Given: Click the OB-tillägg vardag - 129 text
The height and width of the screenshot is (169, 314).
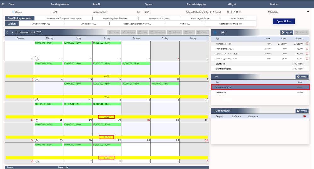Looking at the screenshot, I should 226,59.
